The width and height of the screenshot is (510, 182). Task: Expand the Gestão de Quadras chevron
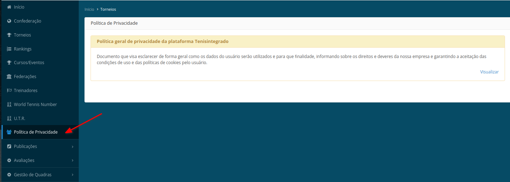click(x=73, y=175)
